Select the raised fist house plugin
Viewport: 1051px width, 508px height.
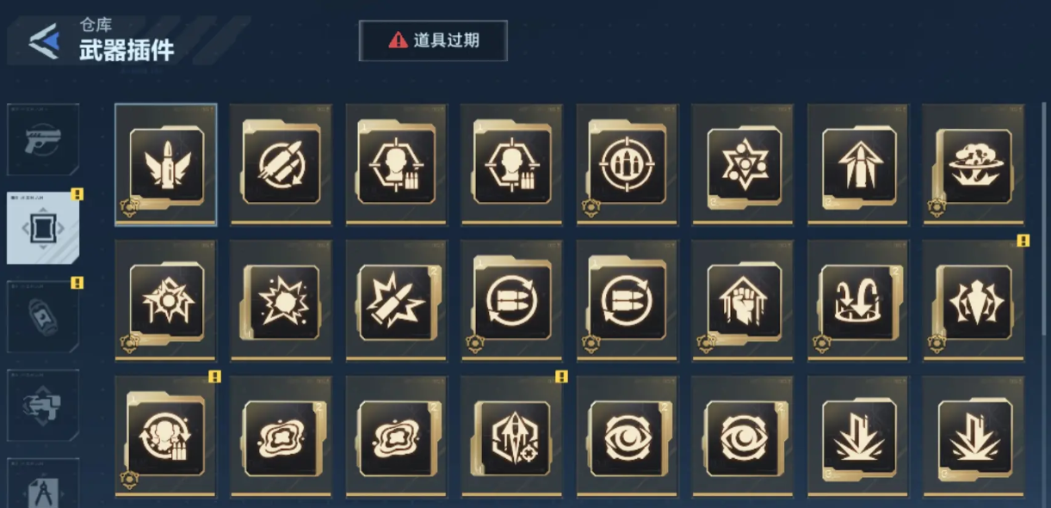pyautogui.click(x=743, y=301)
